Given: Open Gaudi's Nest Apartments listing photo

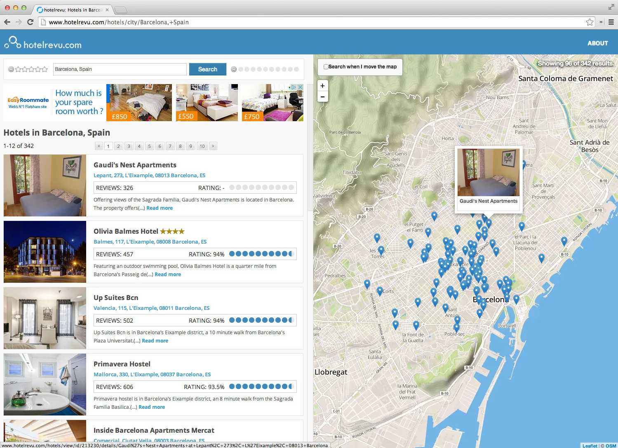Looking at the screenshot, I should [45, 185].
